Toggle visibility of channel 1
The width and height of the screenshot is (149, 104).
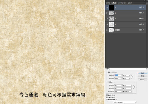click(x=107, y=13)
